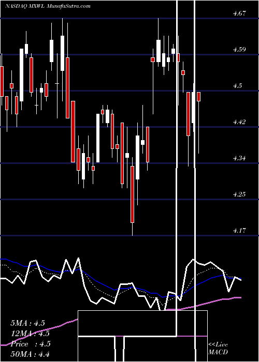Viewport: 259px width, 362px height.
Task: Click the <<Live MACD label
Action: pyautogui.click(x=218, y=348)
